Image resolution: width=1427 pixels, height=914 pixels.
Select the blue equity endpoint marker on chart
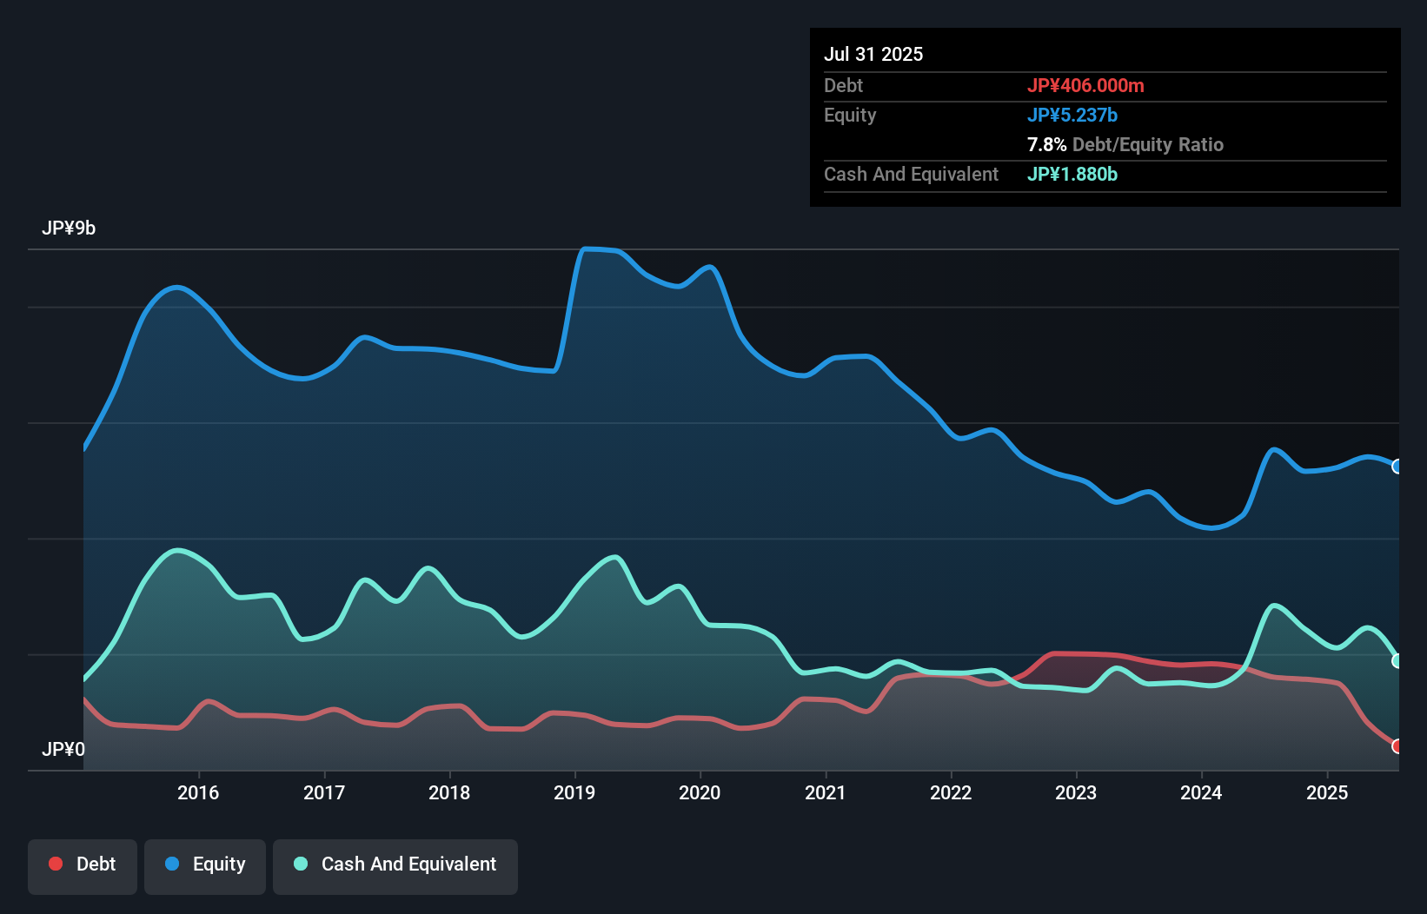pyautogui.click(x=1397, y=467)
